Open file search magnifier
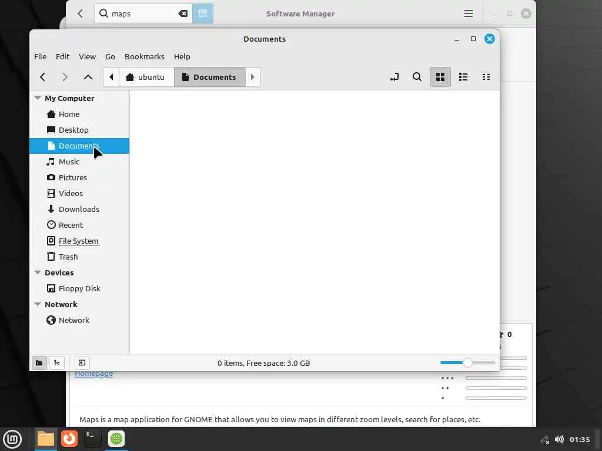 click(x=417, y=77)
